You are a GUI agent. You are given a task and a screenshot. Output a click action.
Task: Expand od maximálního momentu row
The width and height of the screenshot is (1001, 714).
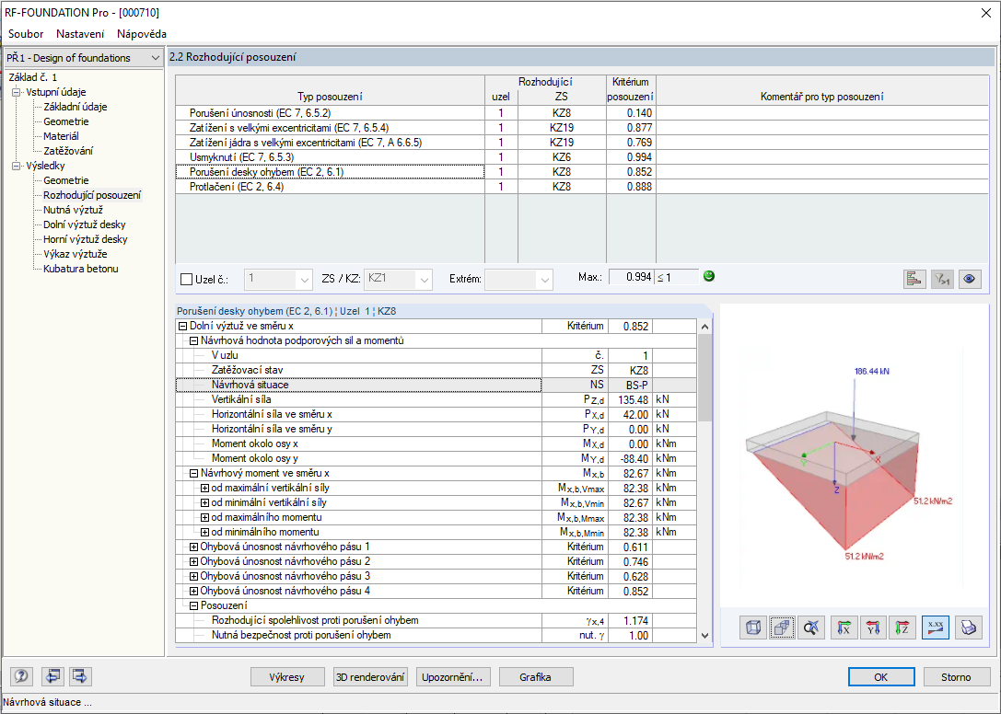coord(205,517)
